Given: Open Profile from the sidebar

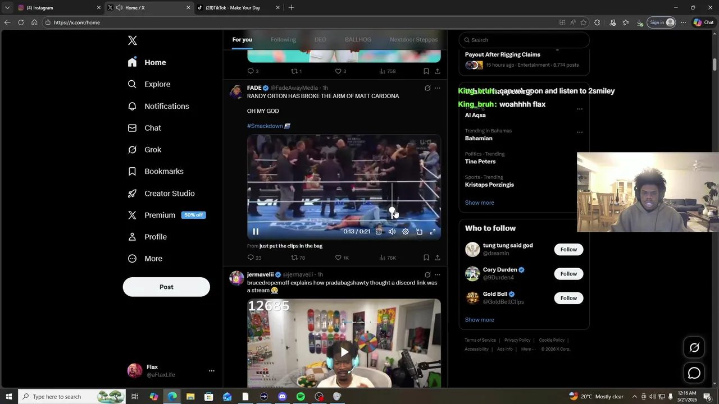Looking at the screenshot, I should coord(147,237).
